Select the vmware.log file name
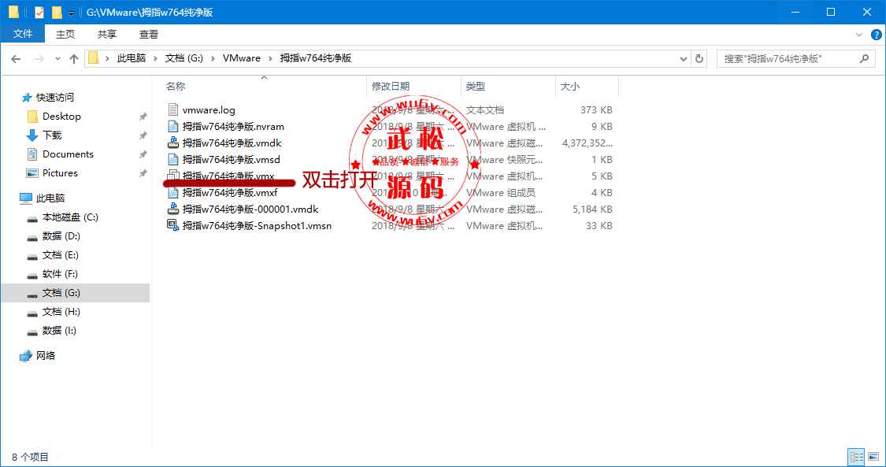The image size is (886, 467). click(x=209, y=109)
